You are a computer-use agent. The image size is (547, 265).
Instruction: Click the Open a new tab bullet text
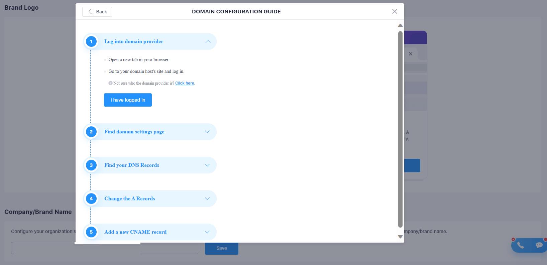tap(139, 60)
